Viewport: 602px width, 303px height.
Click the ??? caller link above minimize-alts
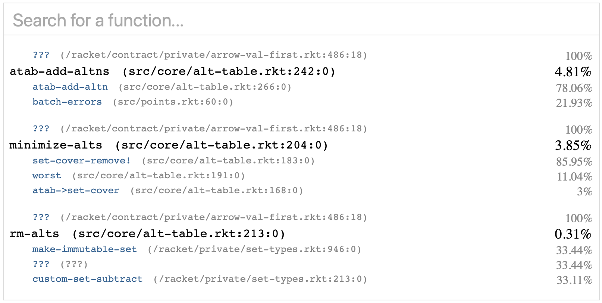[41, 129]
